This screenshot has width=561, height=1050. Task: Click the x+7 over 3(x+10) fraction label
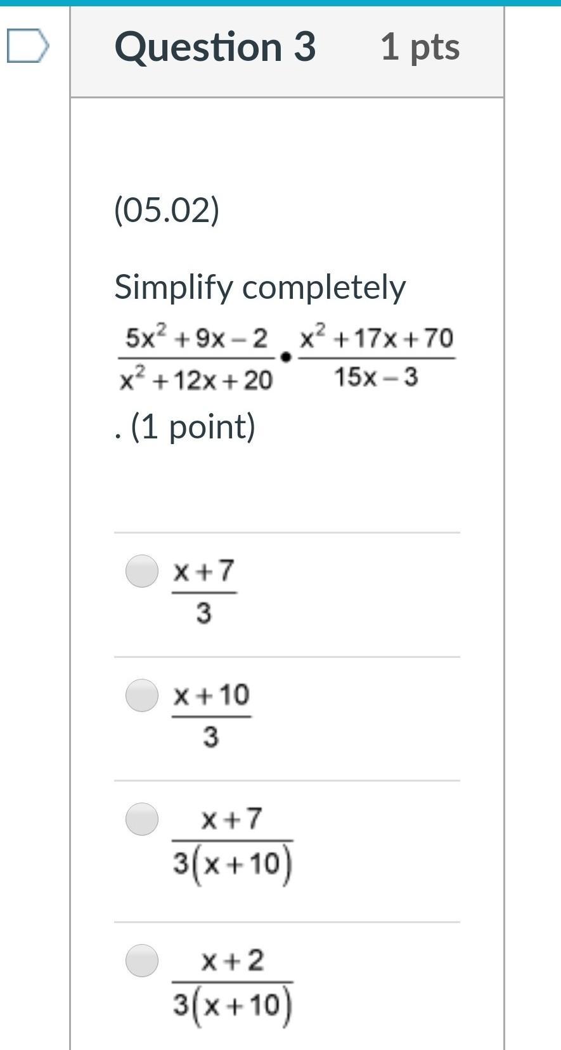[x=233, y=846]
